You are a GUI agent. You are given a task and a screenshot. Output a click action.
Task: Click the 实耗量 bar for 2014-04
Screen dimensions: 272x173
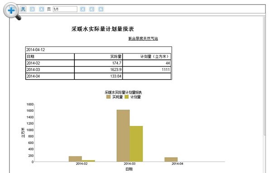coord(171,159)
